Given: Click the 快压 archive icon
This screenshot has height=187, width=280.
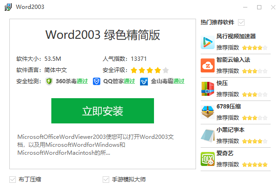Looking at the screenshot, I should point(207,89).
